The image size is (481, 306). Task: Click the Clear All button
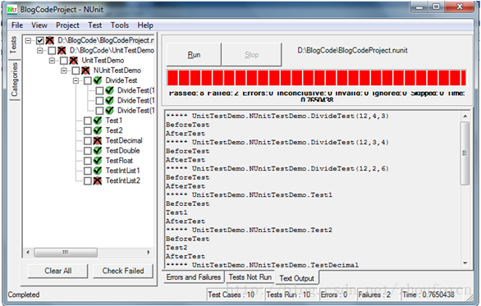coord(58,271)
